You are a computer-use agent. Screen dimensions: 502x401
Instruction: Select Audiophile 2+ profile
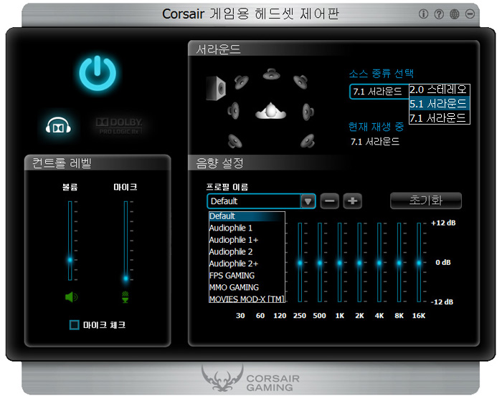point(247,264)
